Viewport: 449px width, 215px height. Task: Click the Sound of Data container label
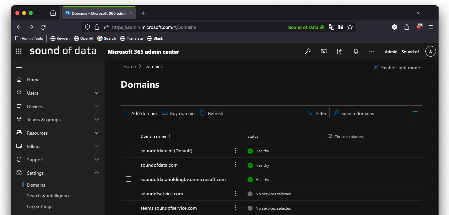pos(306,27)
